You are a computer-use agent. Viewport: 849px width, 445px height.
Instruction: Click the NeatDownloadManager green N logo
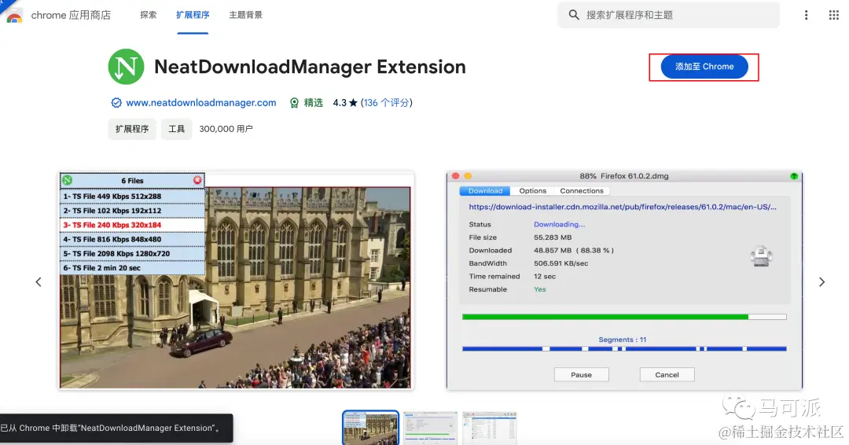[x=126, y=67]
